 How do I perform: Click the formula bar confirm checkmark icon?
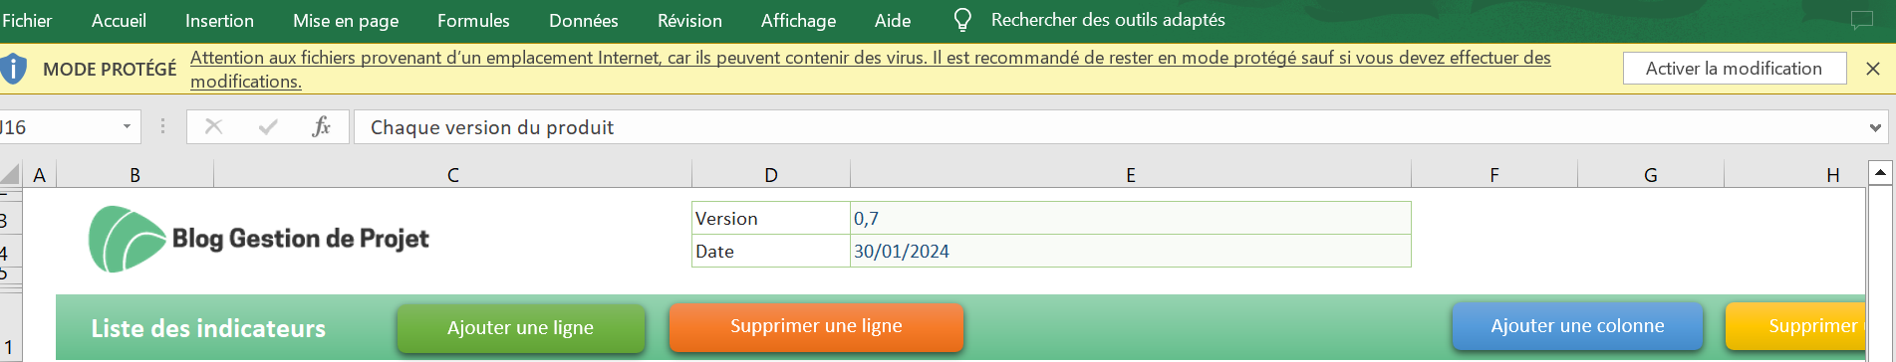[267, 126]
